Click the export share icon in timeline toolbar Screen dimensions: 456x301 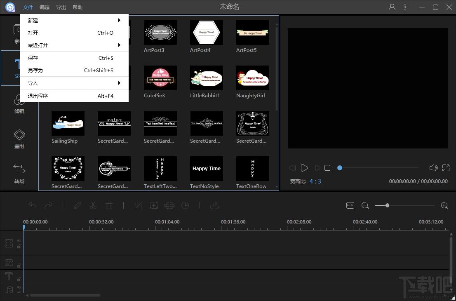[214, 206]
